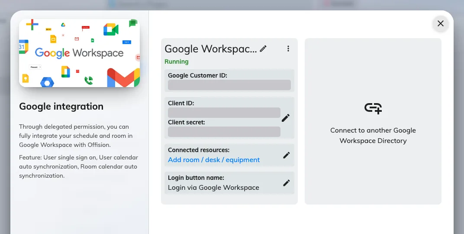Viewport: 464px width, 234px height.
Task: Close the Google integration dialog
Action: (440, 24)
